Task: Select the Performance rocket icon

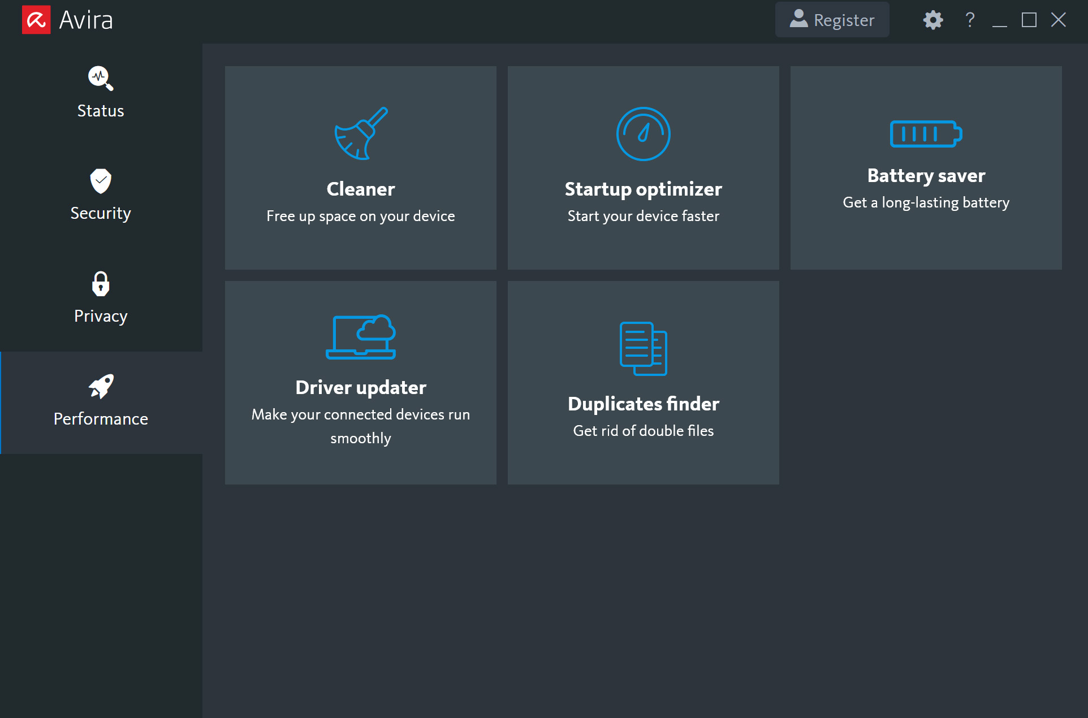Action: [101, 386]
